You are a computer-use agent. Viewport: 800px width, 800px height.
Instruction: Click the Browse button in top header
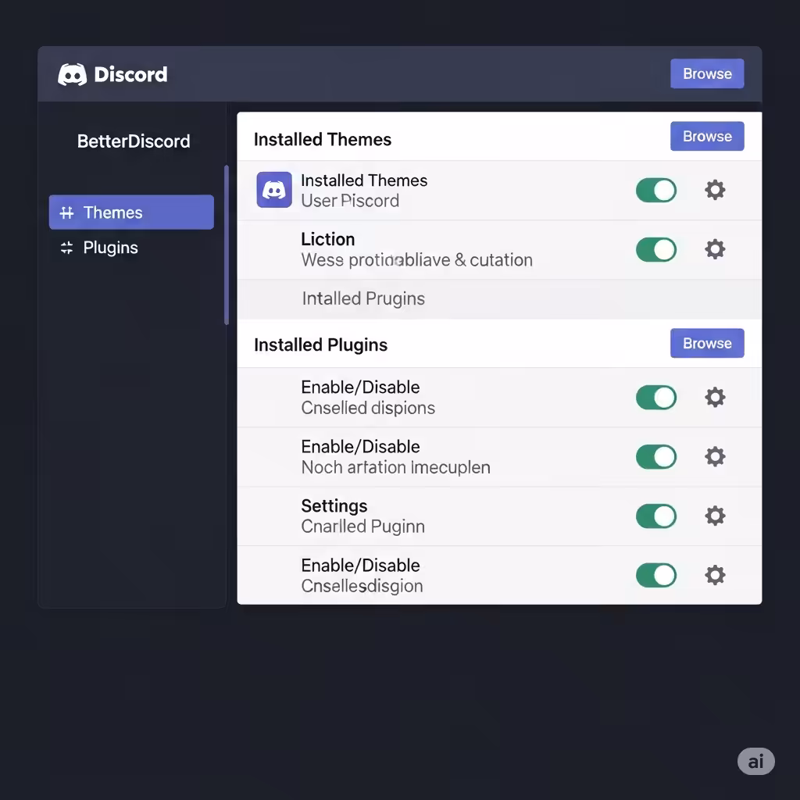tap(707, 73)
